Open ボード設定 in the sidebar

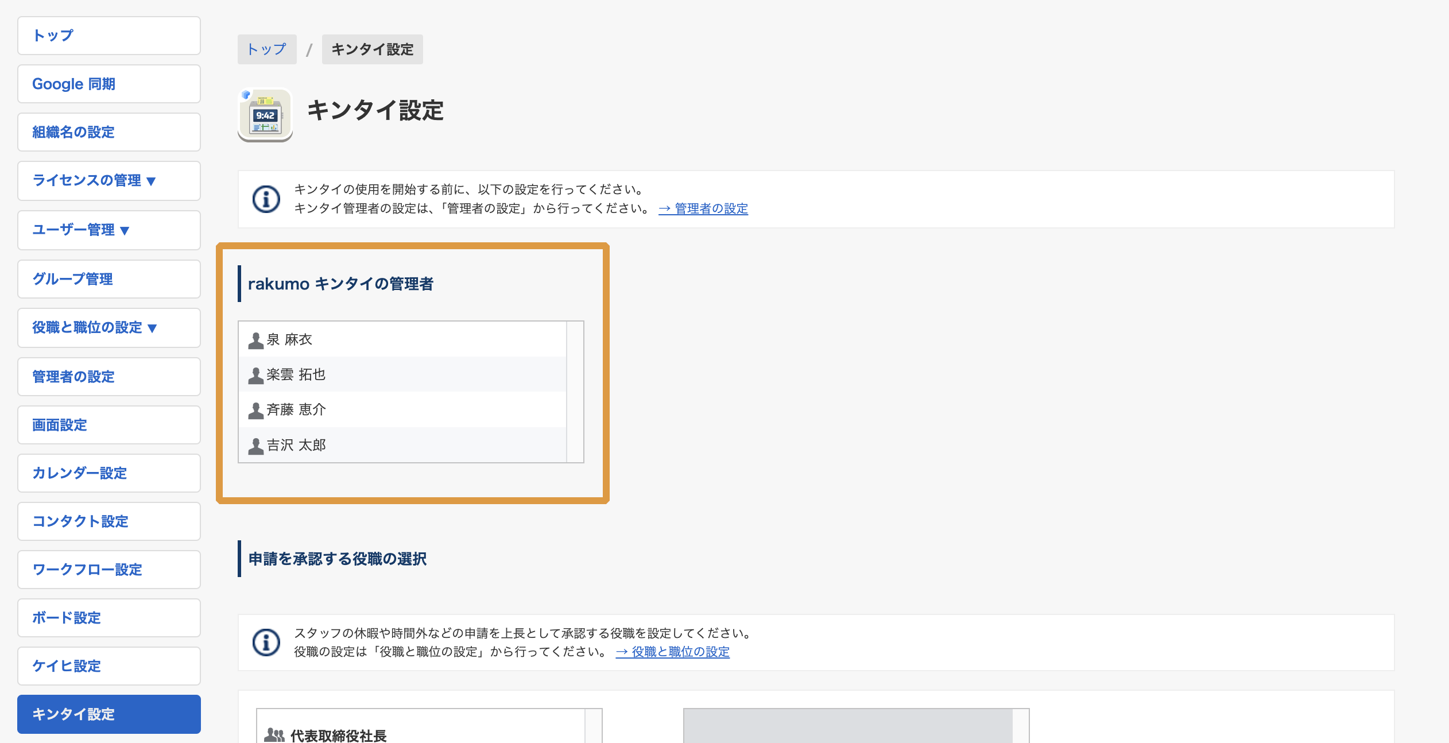(x=109, y=618)
